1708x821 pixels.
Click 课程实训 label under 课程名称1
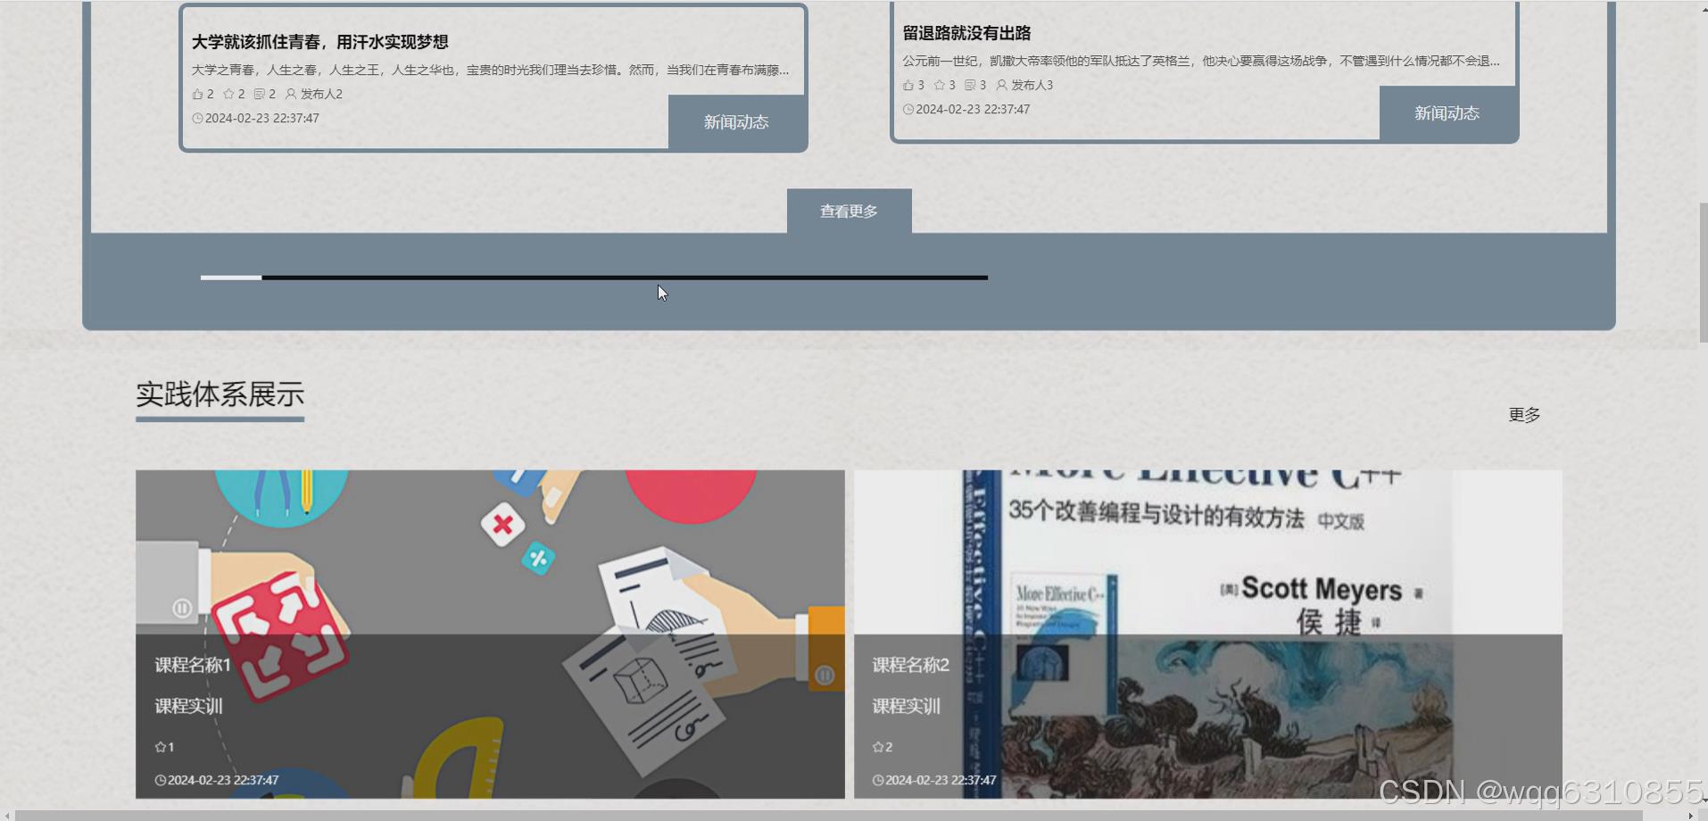[188, 706]
